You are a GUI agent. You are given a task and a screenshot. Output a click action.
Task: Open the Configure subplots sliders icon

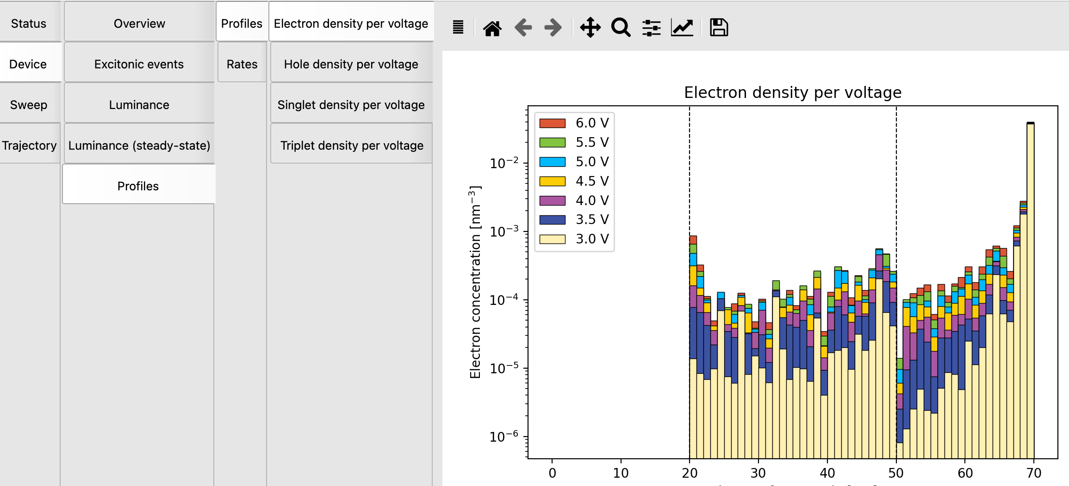651,27
